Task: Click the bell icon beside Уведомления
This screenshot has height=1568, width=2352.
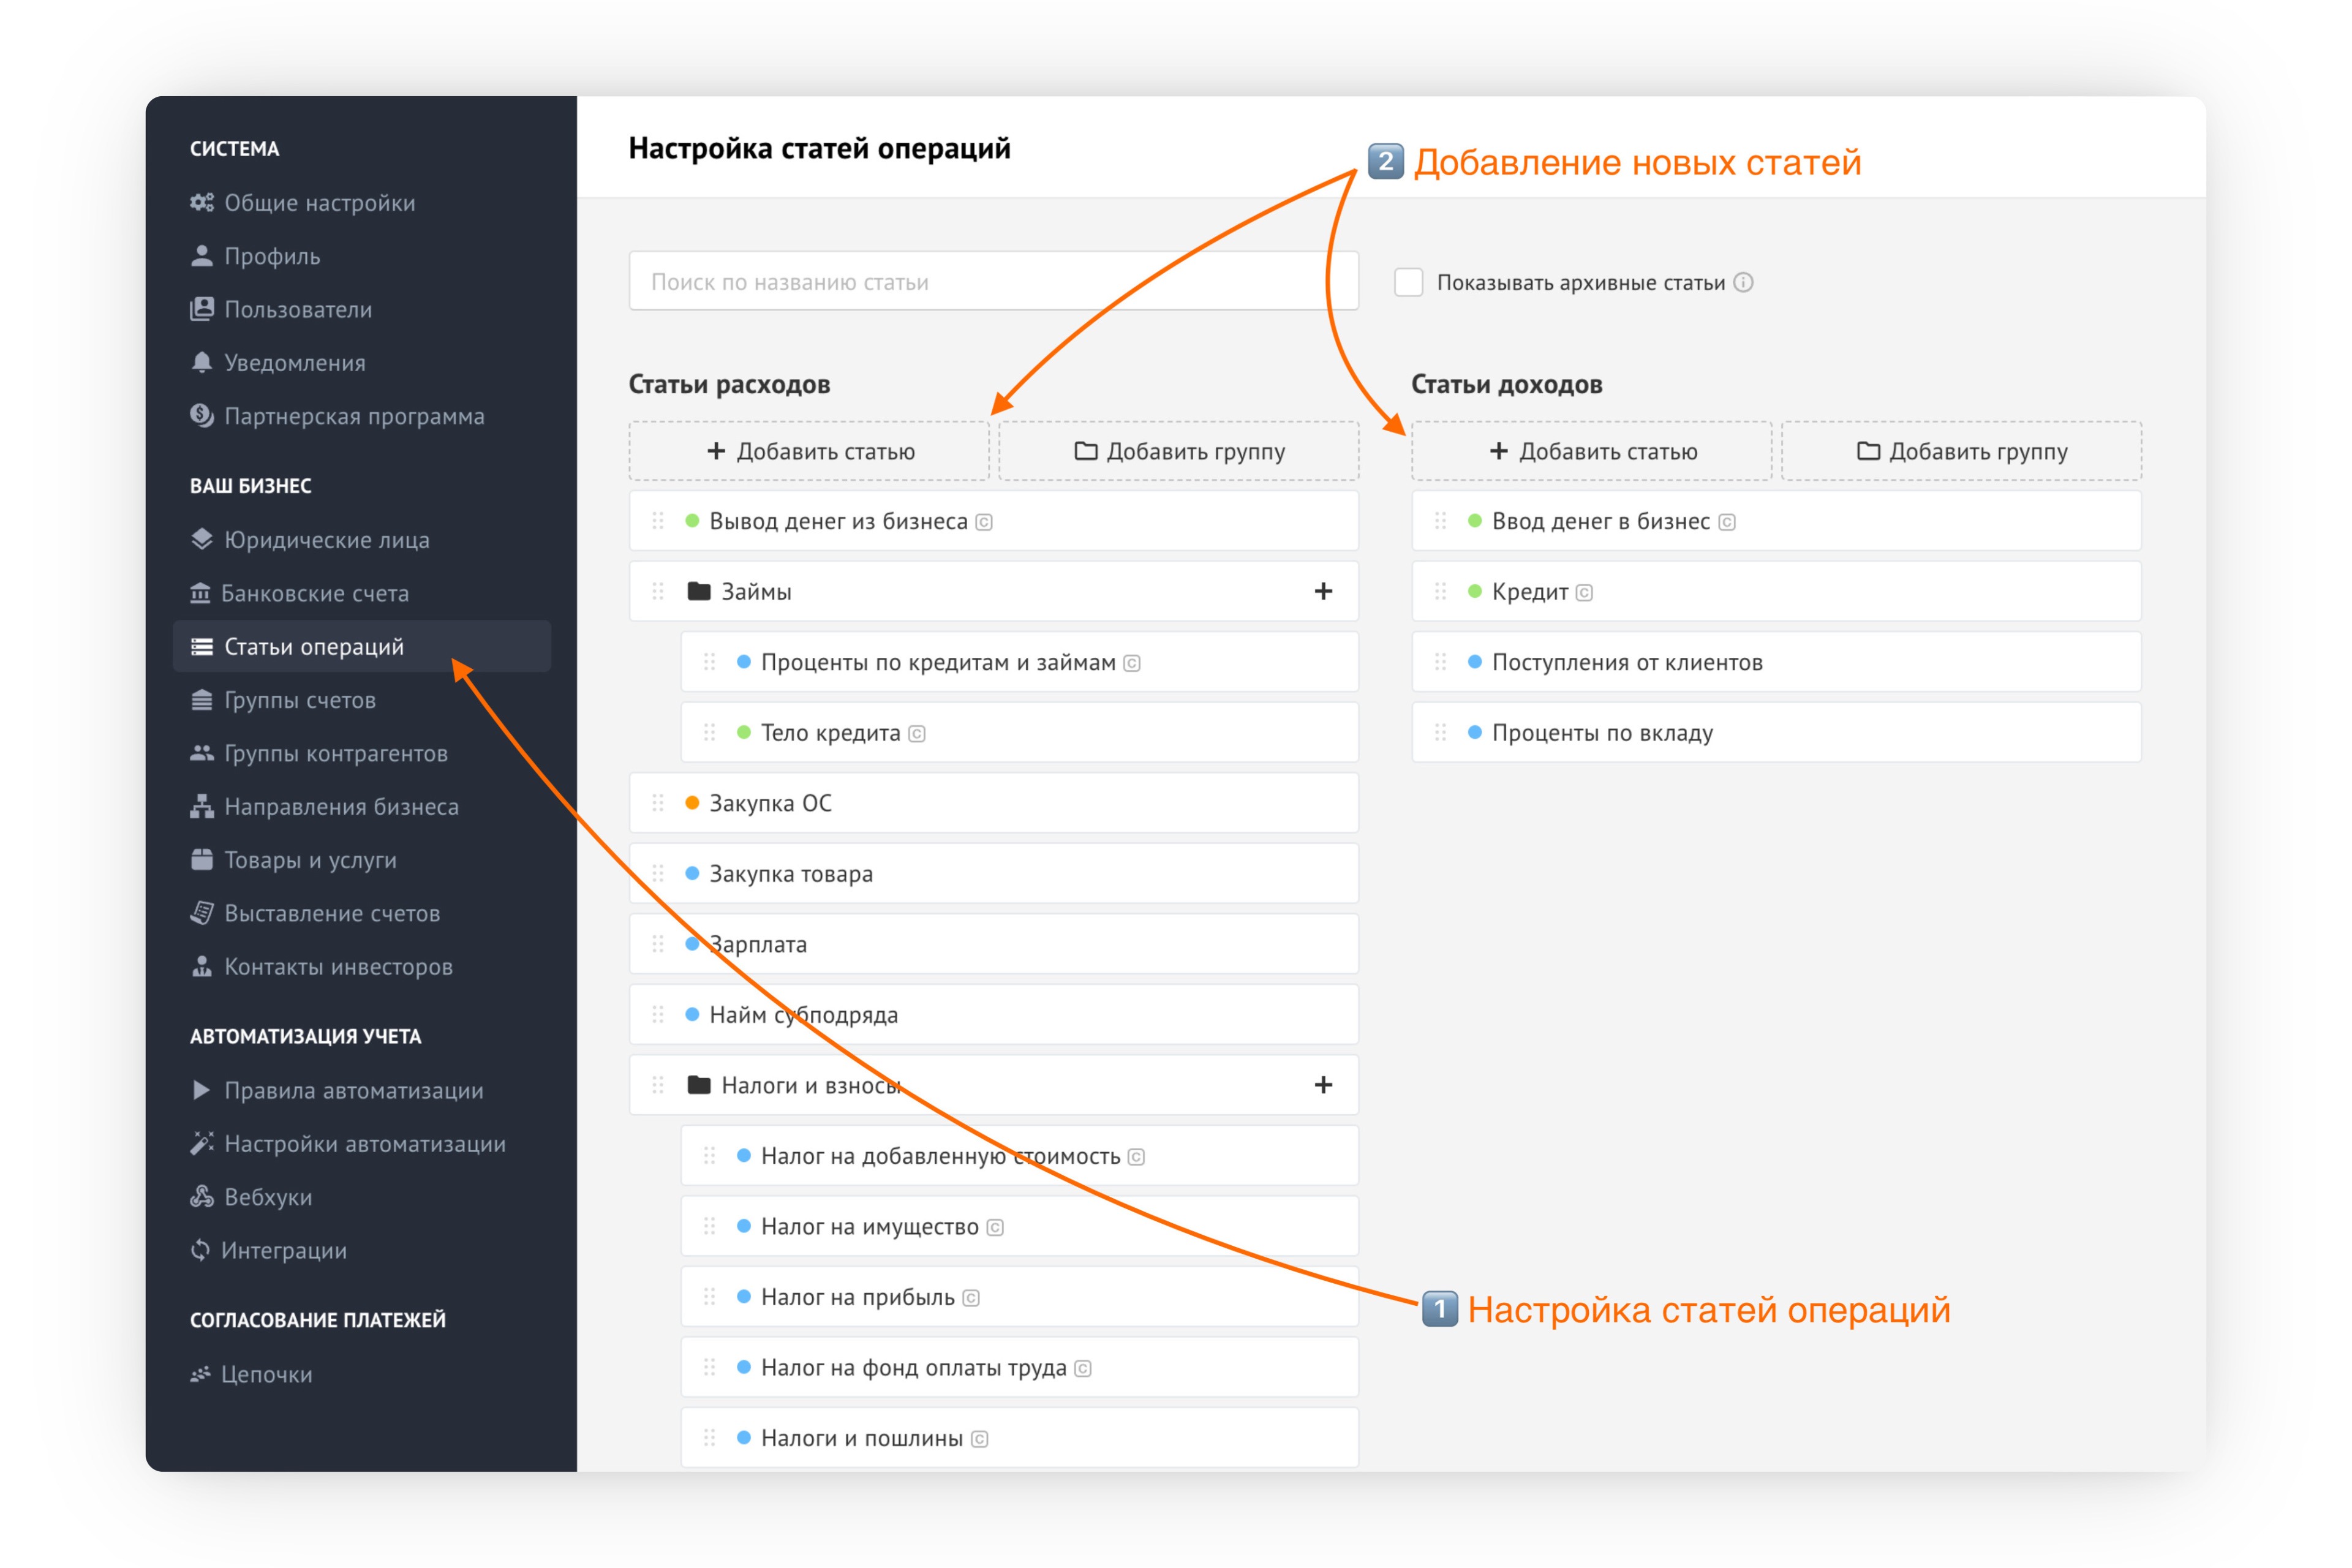Action: (x=202, y=362)
